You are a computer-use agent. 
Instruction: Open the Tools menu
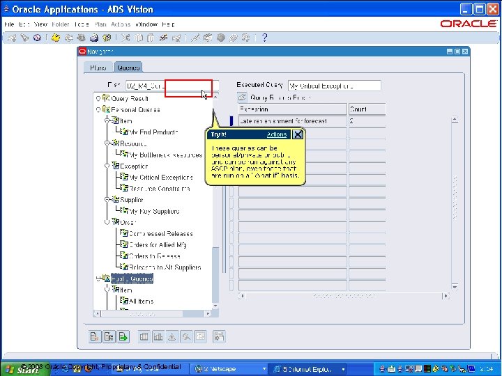(82, 24)
